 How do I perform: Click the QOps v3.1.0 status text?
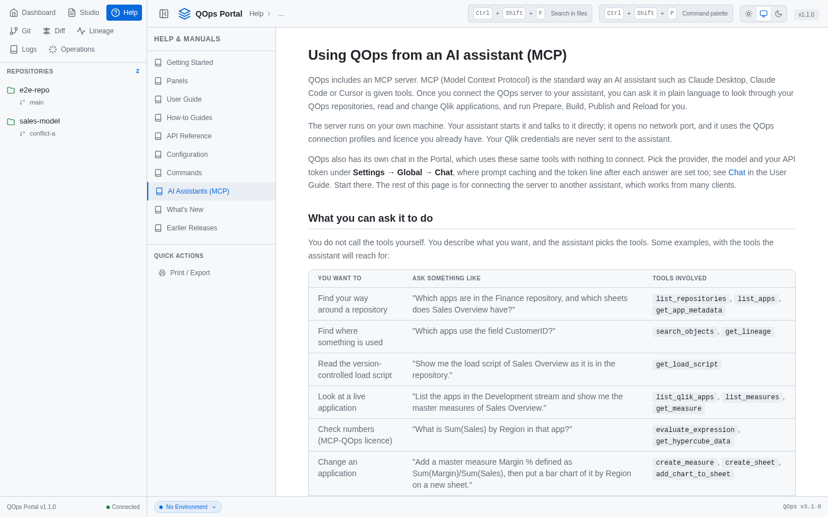[x=802, y=507]
